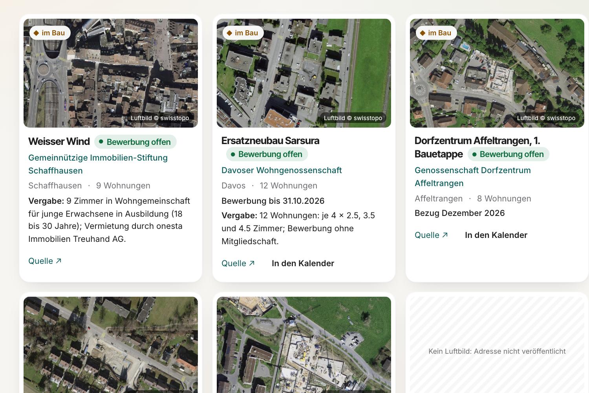Click the Luftbild © swisstopo label on Weisser Wind

160,118
